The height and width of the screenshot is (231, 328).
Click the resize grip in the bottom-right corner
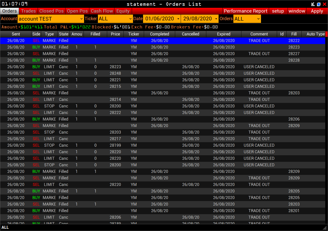[x=325, y=228]
